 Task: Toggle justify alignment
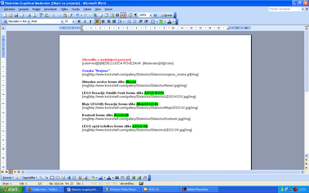coord(114,21)
